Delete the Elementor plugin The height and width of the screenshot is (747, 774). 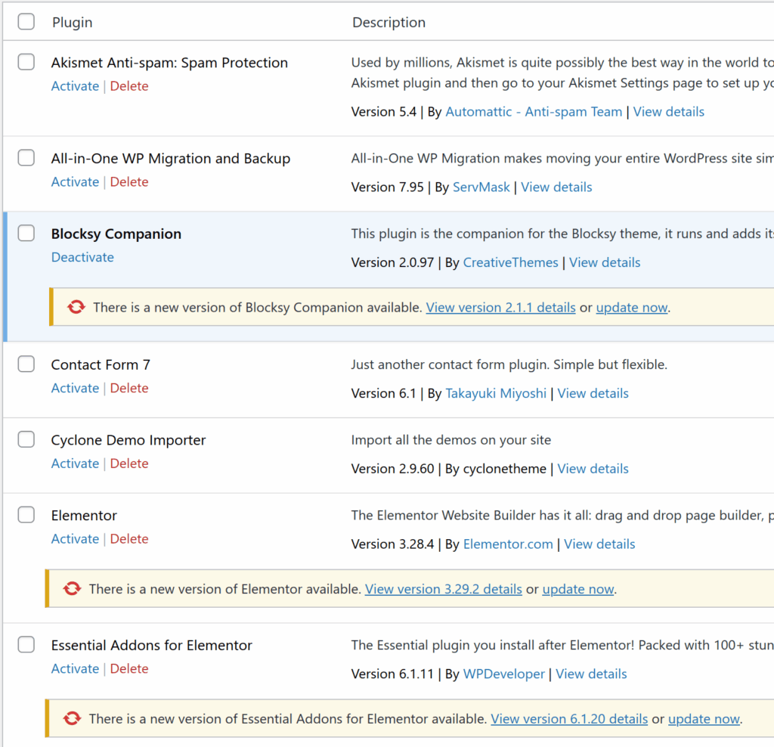click(129, 538)
